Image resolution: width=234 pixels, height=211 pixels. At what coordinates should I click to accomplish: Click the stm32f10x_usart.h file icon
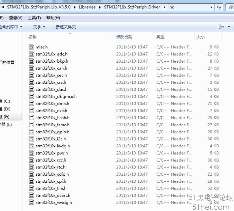(32, 195)
